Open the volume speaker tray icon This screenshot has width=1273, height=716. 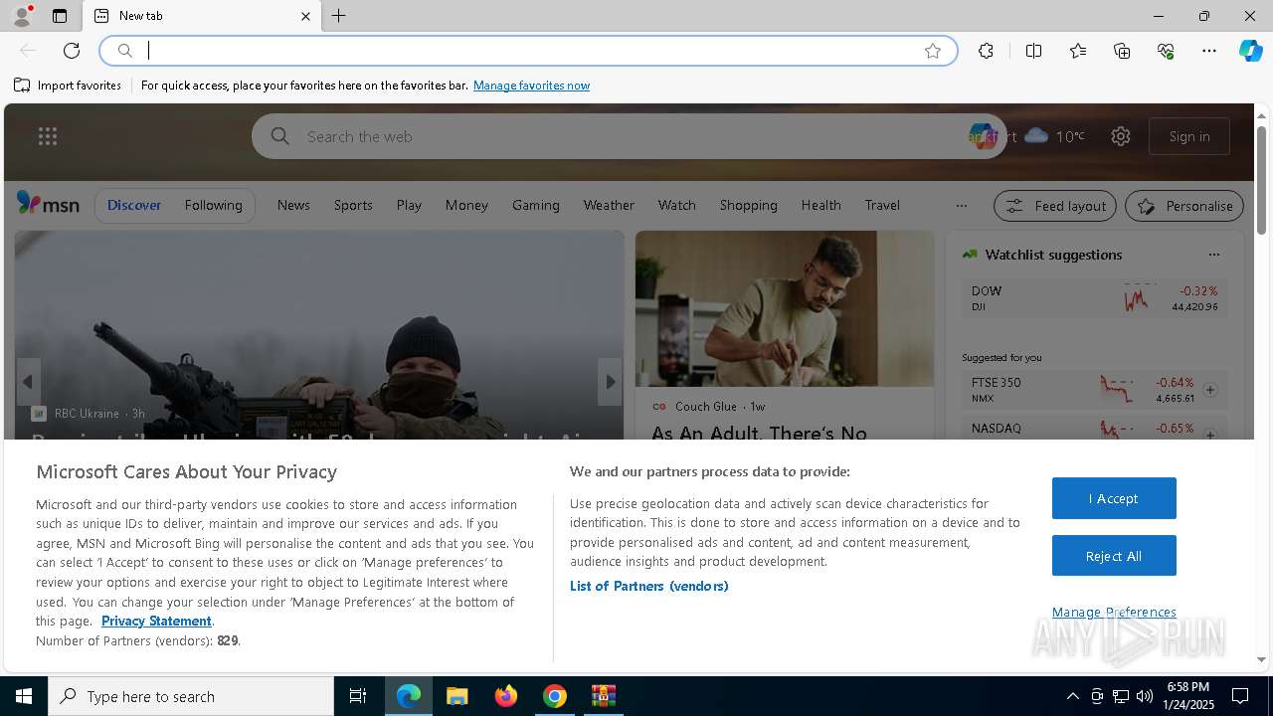1144,696
